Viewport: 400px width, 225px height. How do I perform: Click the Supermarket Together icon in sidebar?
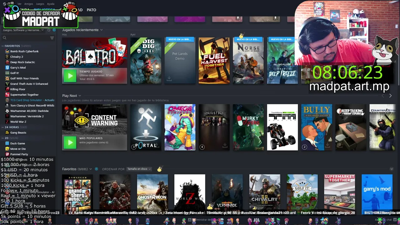click(x=7, y=95)
